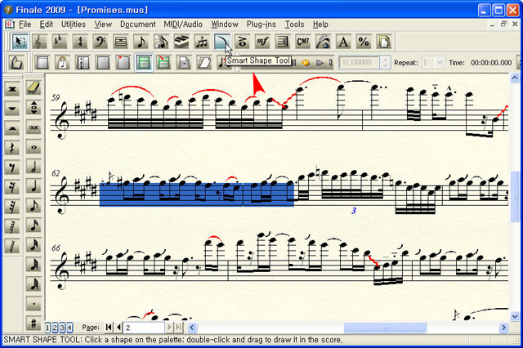The height and width of the screenshot is (348, 523).
Task: Choose the sixteenth note duration
Action: (x=34, y=225)
